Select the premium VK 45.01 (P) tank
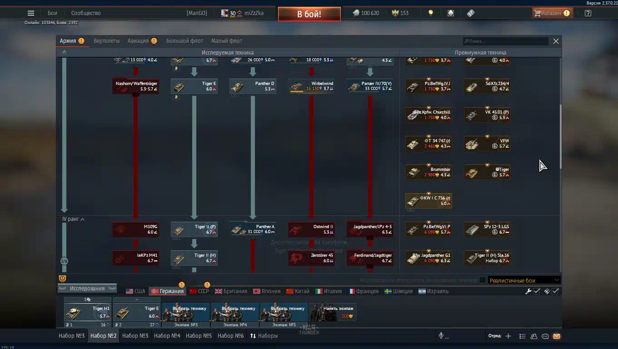The image size is (618, 349). click(487, 115)
